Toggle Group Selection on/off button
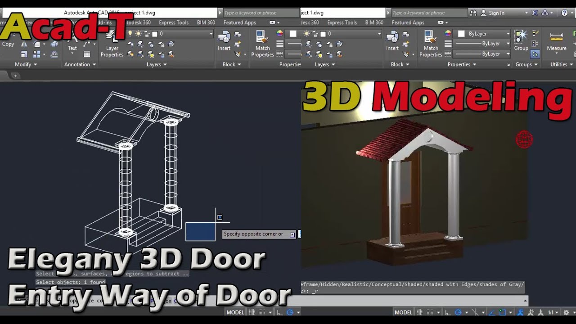The height and width of the screenshot is (324, 576). [x=535, y=54]
